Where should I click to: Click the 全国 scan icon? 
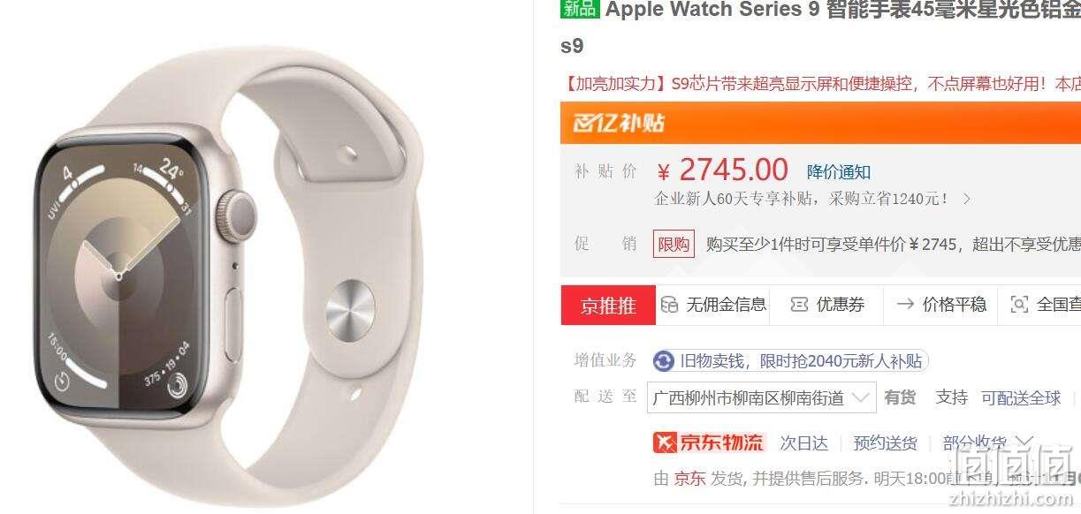point(1019,305)
